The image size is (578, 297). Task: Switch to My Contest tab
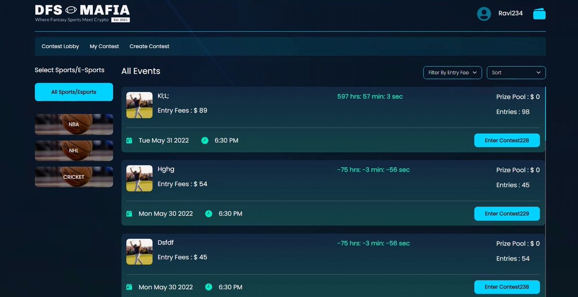click(x=104, y=46)
